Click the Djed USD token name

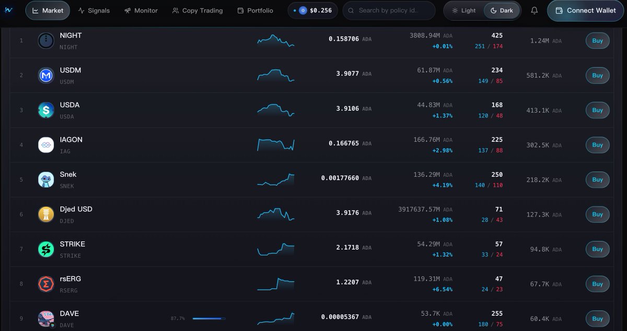pos(76,209)
